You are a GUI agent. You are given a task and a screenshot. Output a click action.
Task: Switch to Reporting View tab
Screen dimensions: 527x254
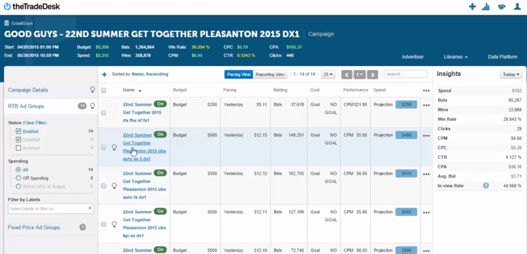pyautogui.click(x=270, y=75)
